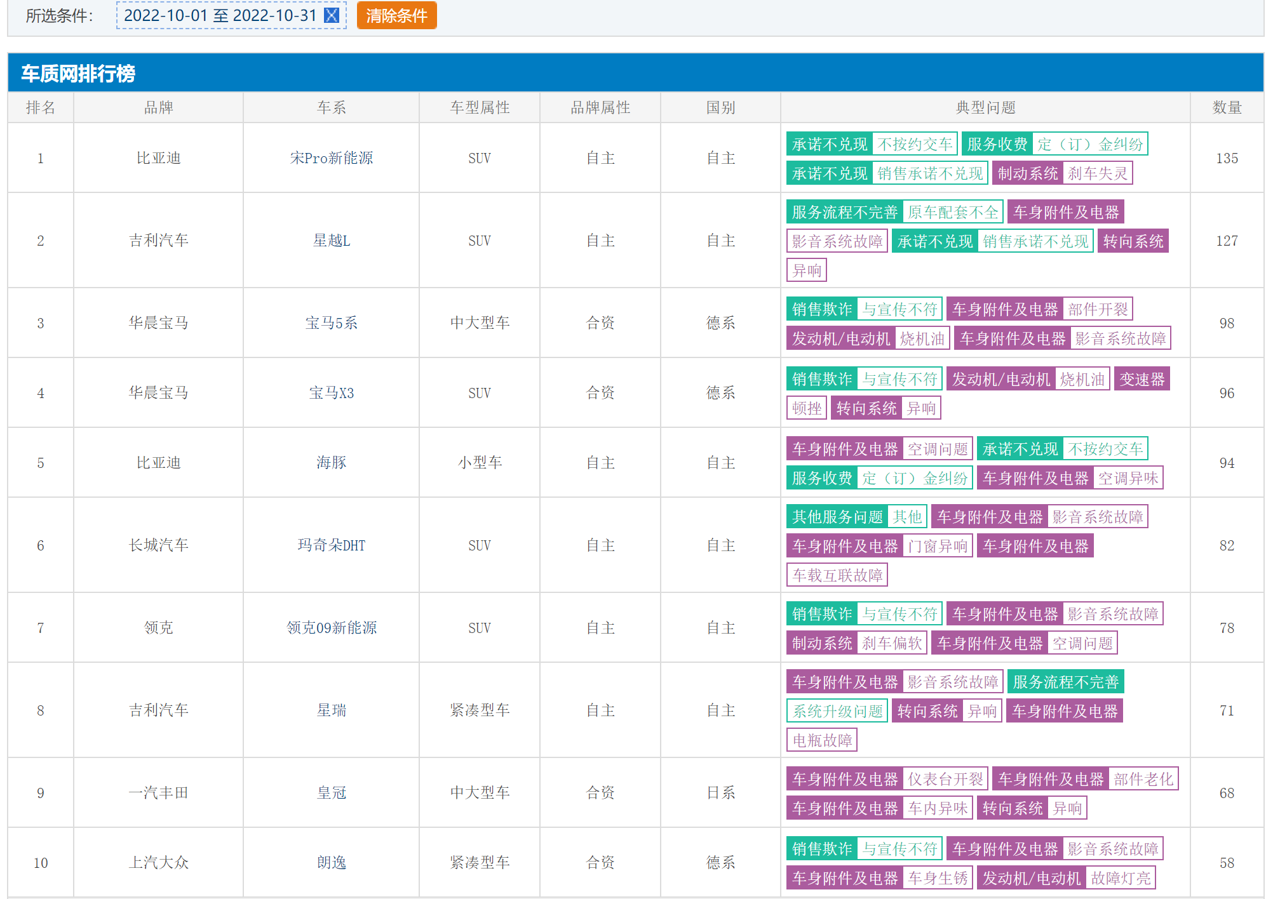Click 长城汽车 brand cell
Viewport: 1273px width, 899px height.
pos(159,545)
